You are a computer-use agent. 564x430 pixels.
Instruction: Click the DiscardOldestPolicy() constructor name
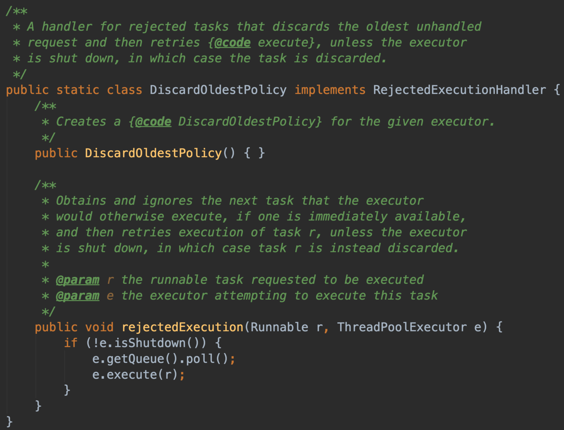[153, 153]
